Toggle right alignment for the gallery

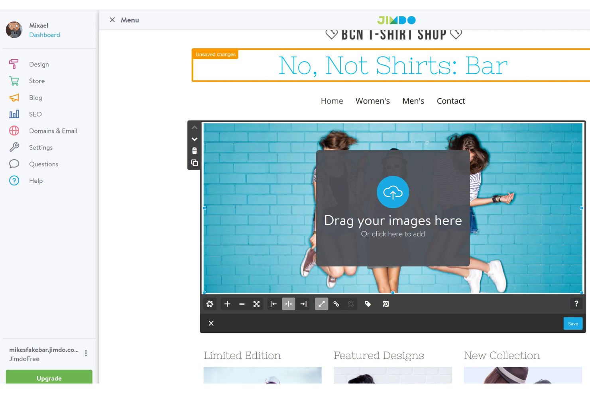[303, 304]
